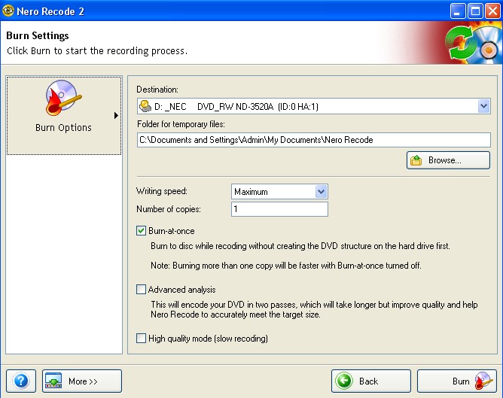The height and width of the screenshot is (398, 503).
Task: Click the folder icon on Browse button
Action: point(416,160)
